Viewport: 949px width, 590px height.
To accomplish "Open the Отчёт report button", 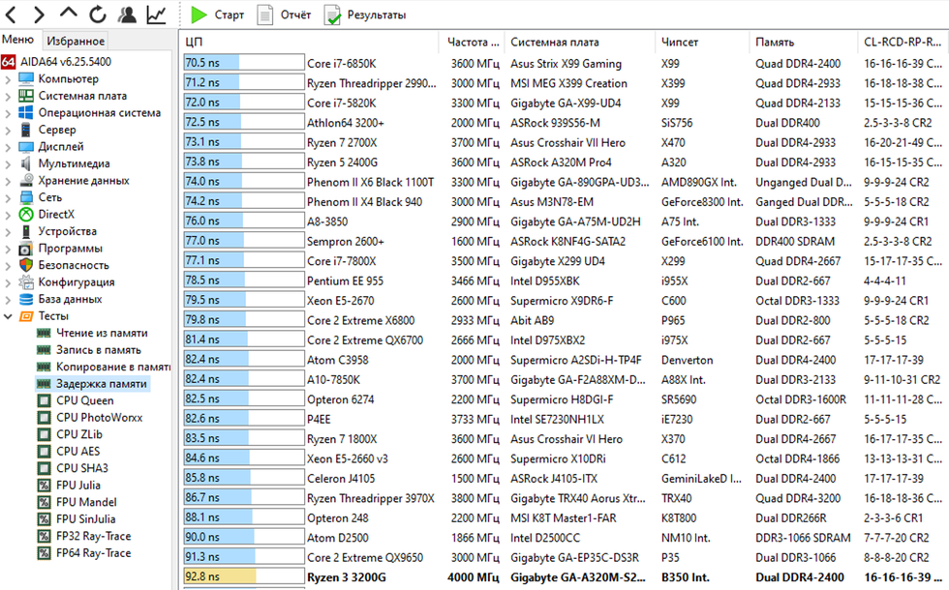I will [x=285, y=15].
